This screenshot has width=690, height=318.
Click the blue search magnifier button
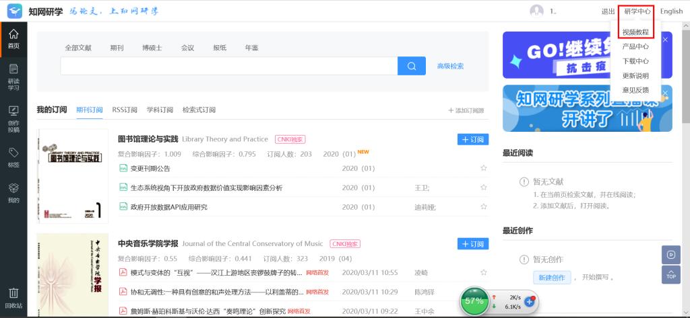[x=412, y=66]
